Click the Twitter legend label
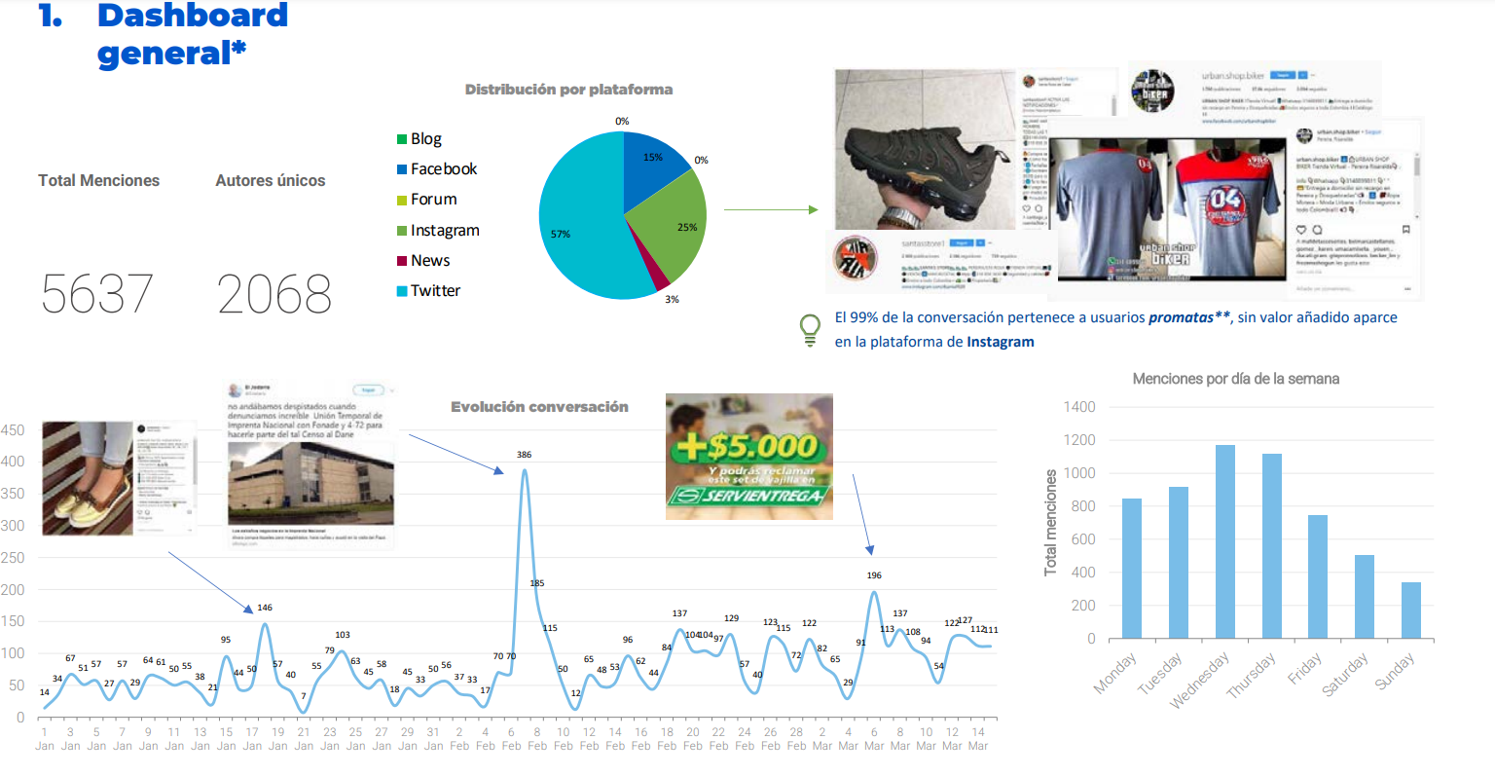 point(435,291)
